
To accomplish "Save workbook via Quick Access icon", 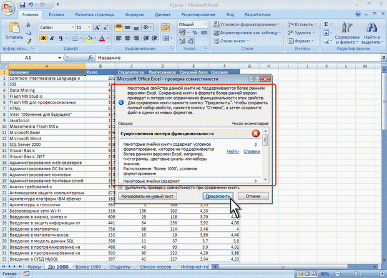I will coord(22,4).
